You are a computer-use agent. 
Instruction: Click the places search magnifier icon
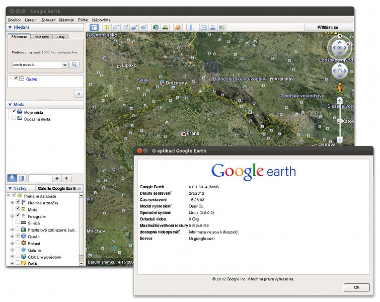12,178
